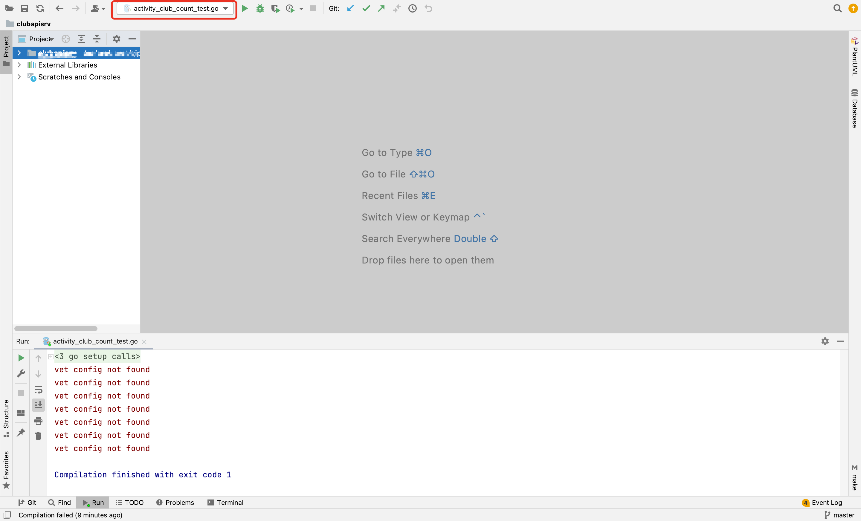This screenshot has height=521, width=861.
Task: Click the Project panel horizontal scrollbar
Action: click(x=56, y=329)
